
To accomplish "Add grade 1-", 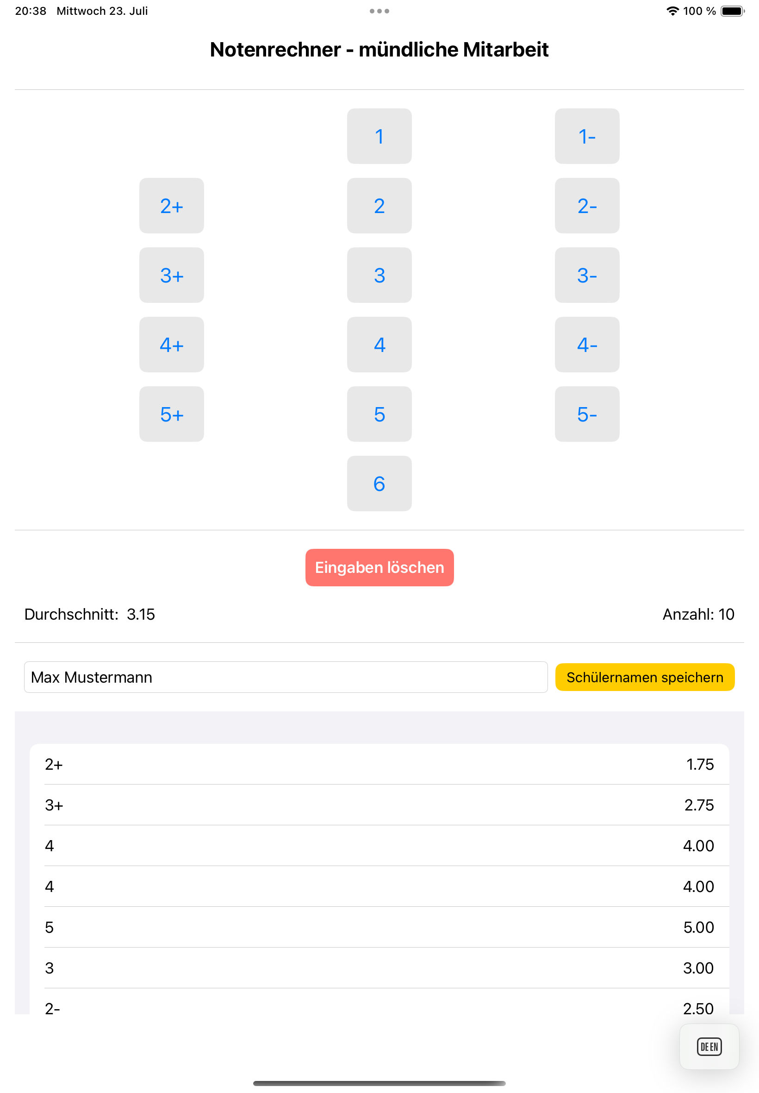I will [586, 136].
